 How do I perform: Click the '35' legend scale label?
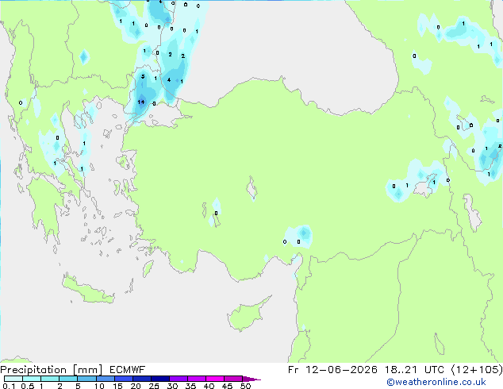click(x=190, y=386)
